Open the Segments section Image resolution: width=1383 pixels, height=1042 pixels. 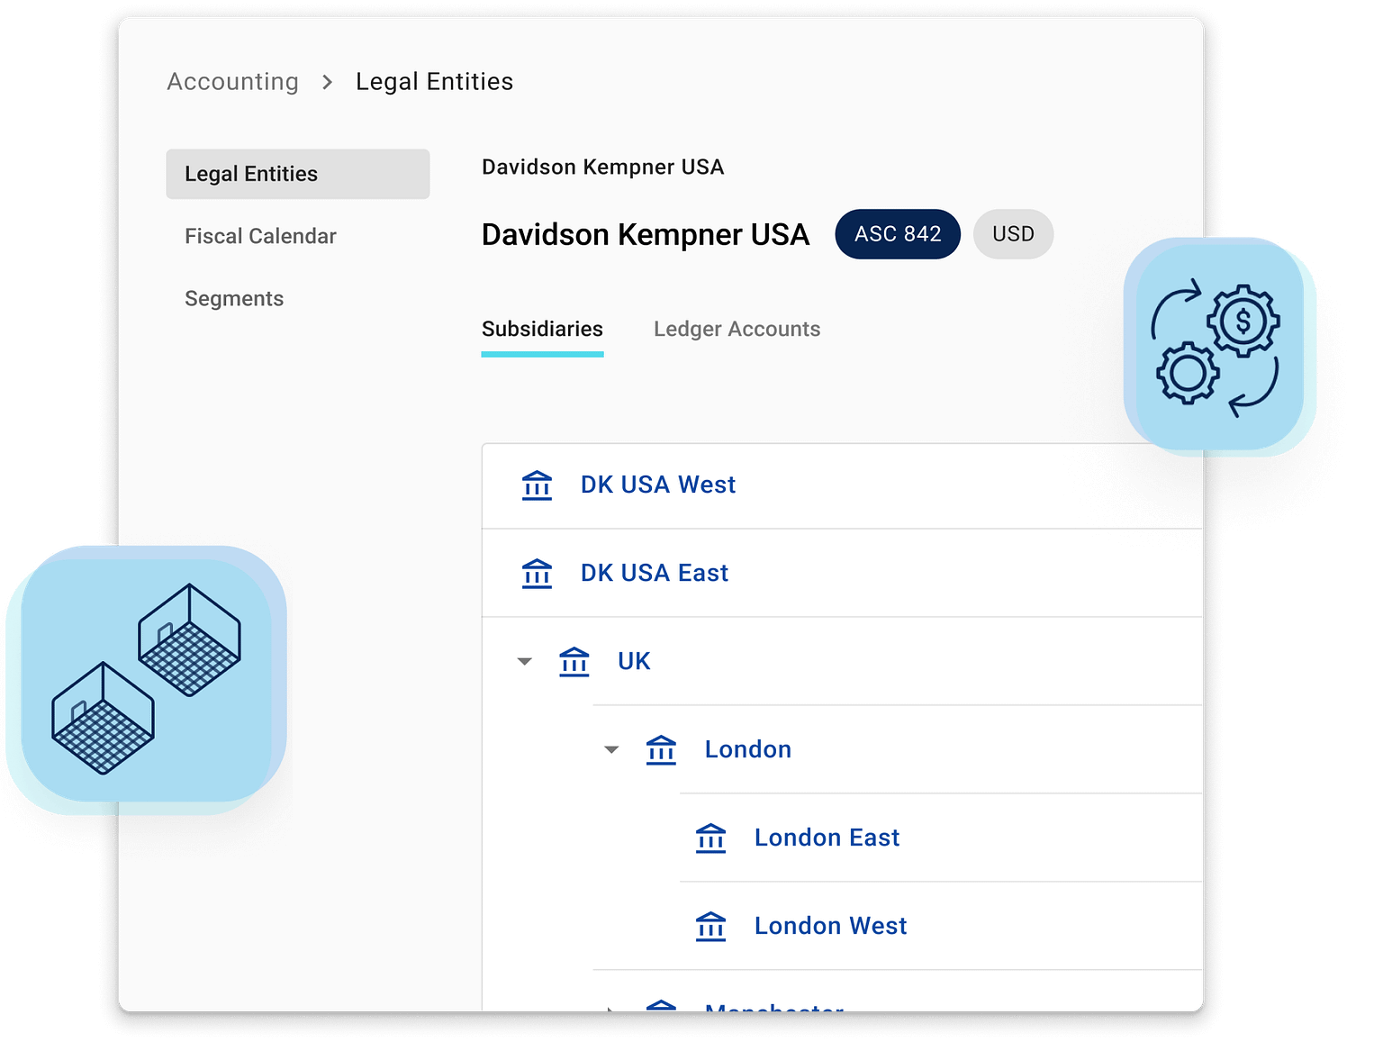234,298
